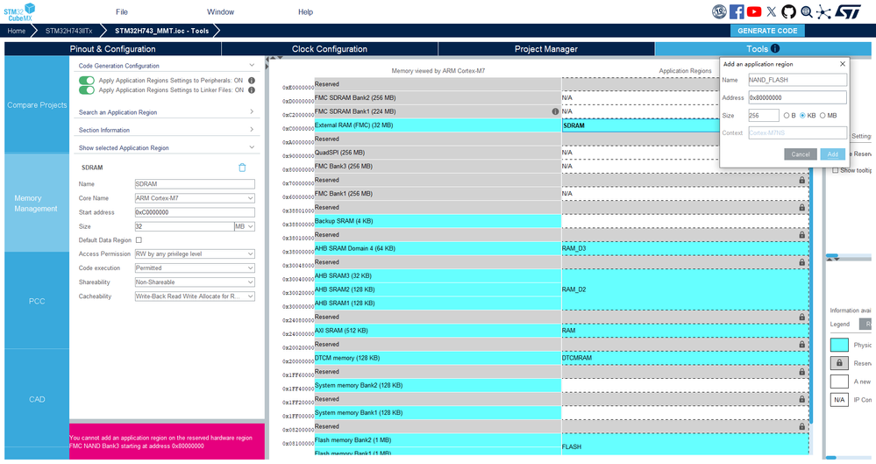Click the Start address input field

pyautogui.click(x=195, y=212)
